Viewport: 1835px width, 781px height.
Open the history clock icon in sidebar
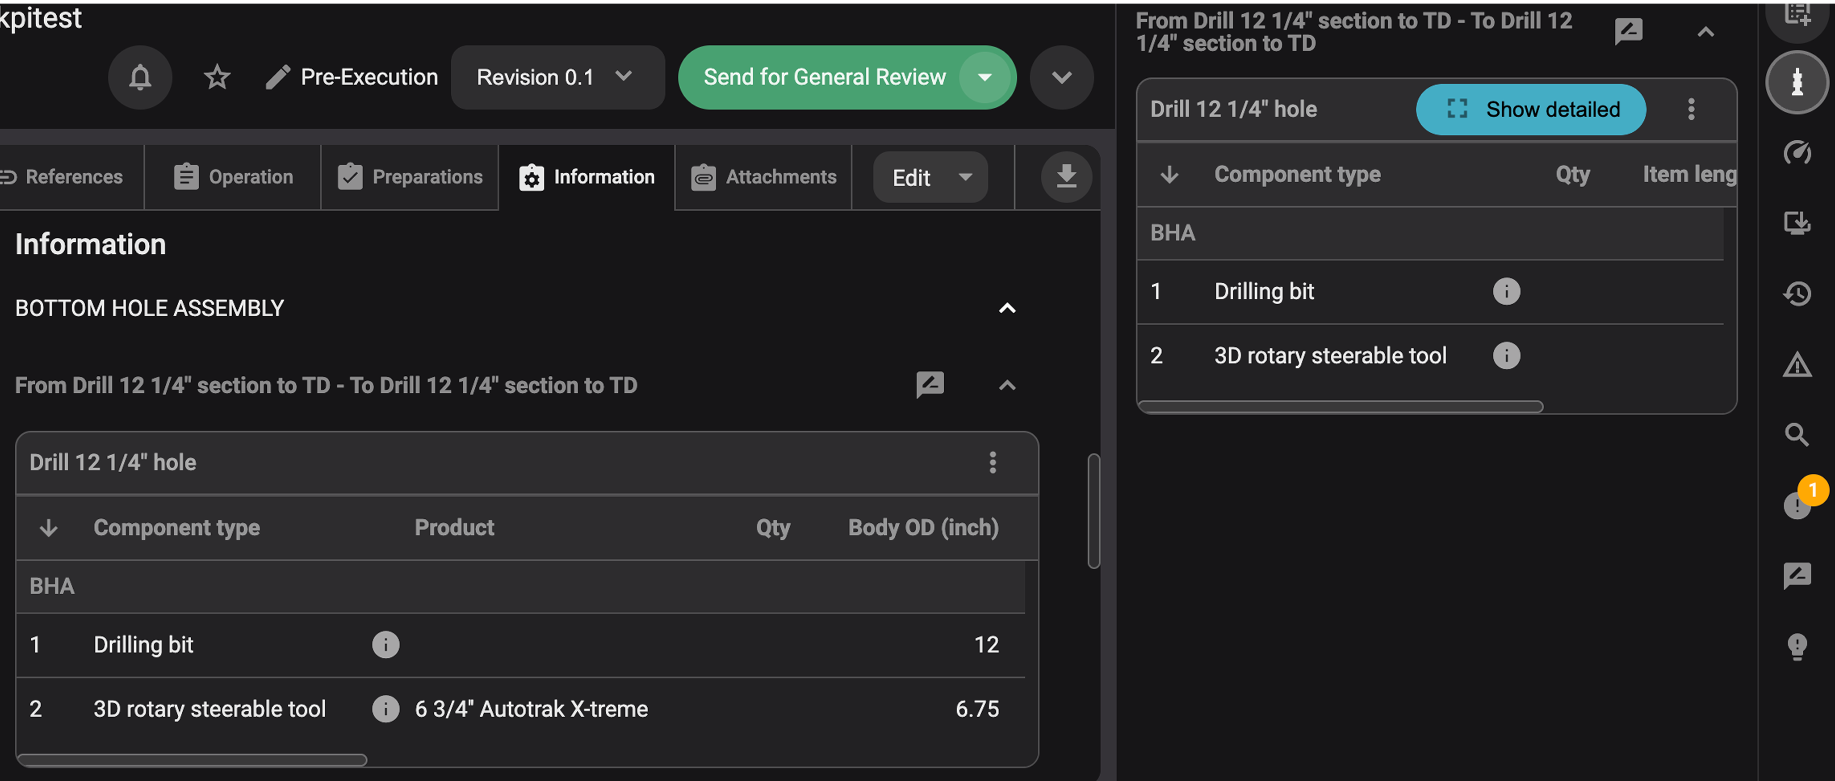point(1797,293)
